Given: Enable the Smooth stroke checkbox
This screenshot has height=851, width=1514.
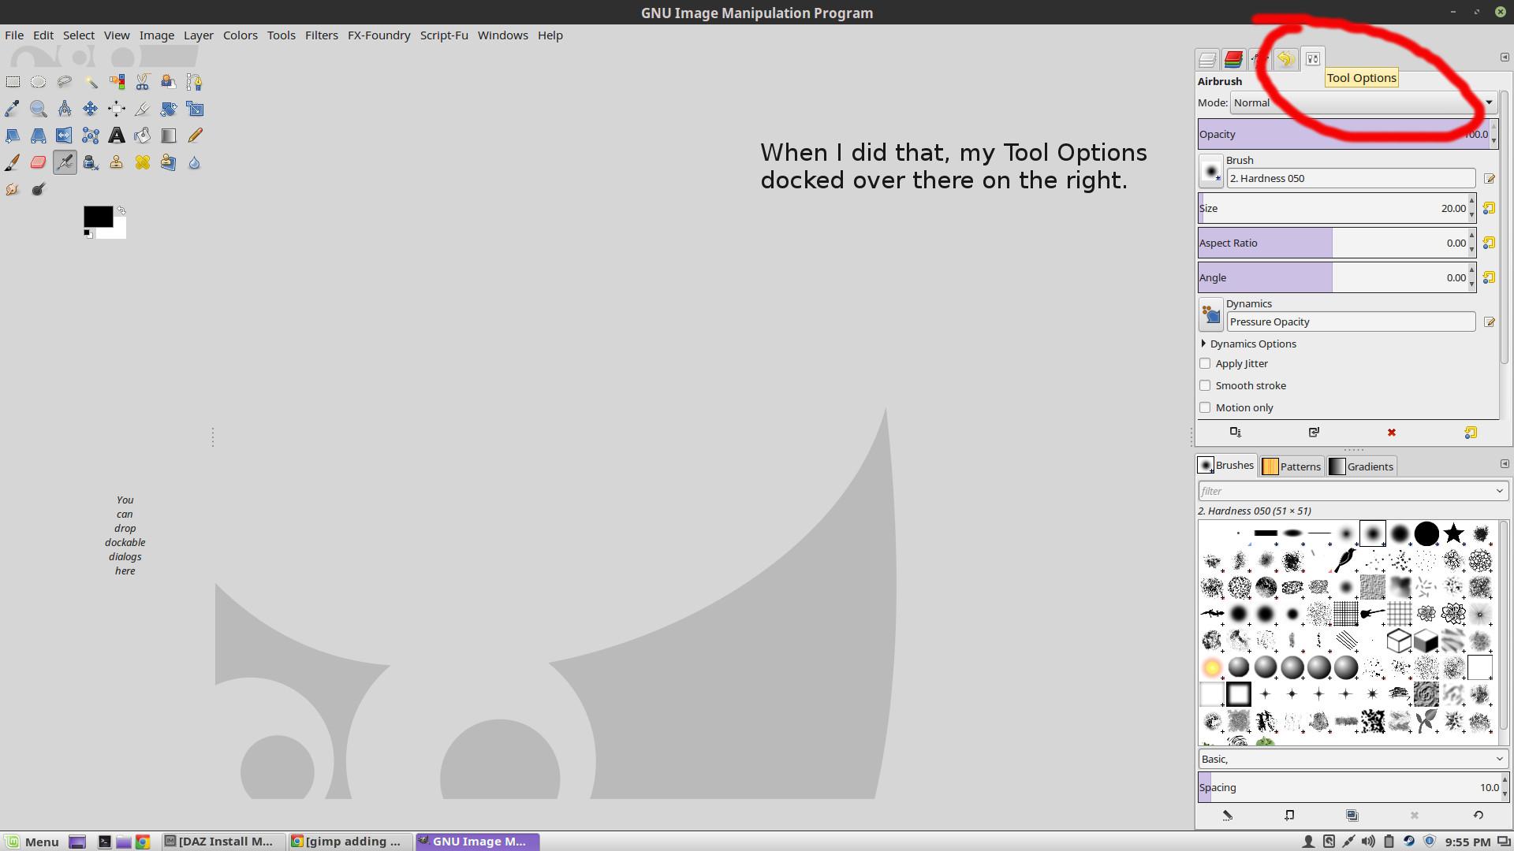Looking at the screenshot, I should coord(1205,385).
